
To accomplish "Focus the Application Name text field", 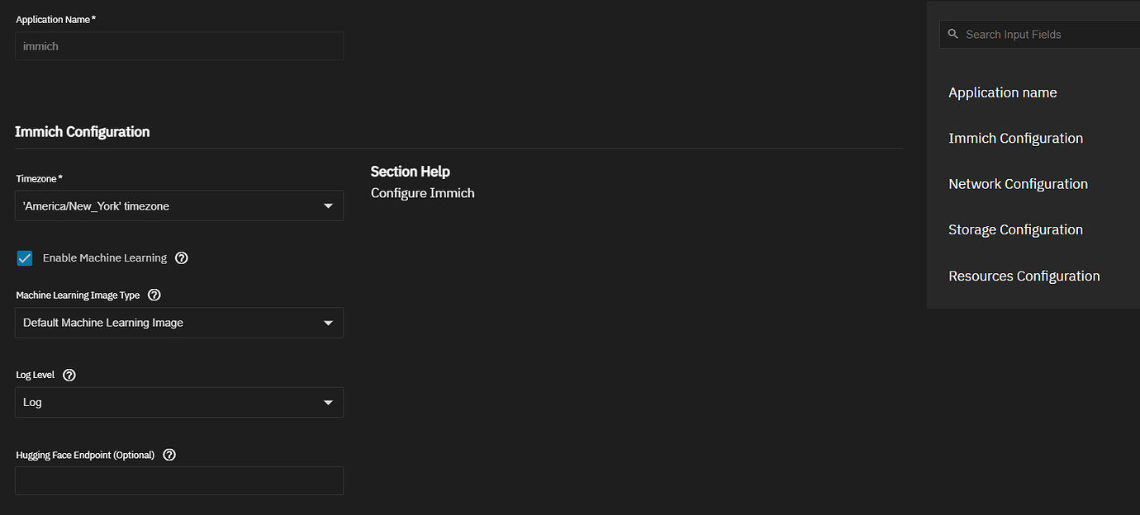I will [x=178, y=46].
